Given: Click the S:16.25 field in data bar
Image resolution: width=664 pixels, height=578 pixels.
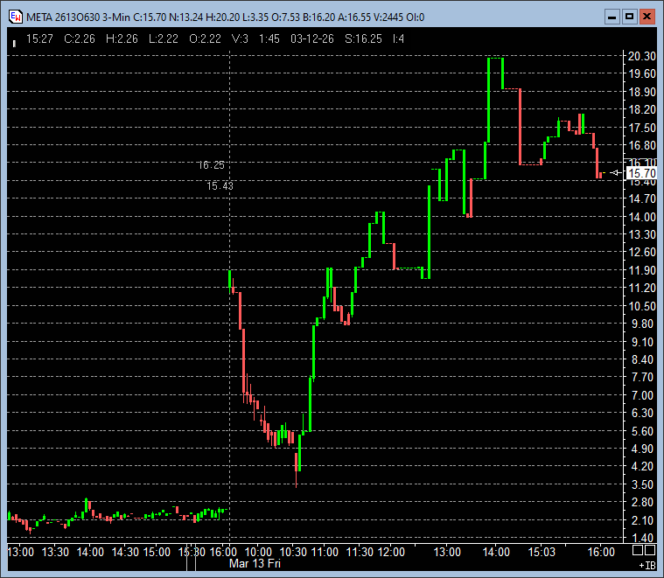Looking at the screenshot, I should [x=362, y=38].
